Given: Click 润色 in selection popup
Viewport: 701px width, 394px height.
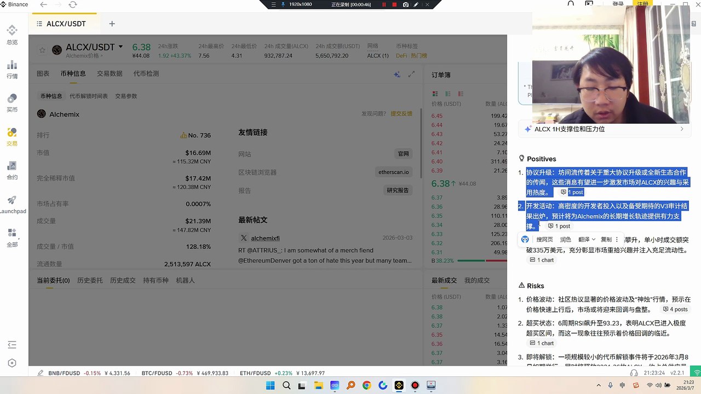Looking at the screenshot, I should [565, 239].
